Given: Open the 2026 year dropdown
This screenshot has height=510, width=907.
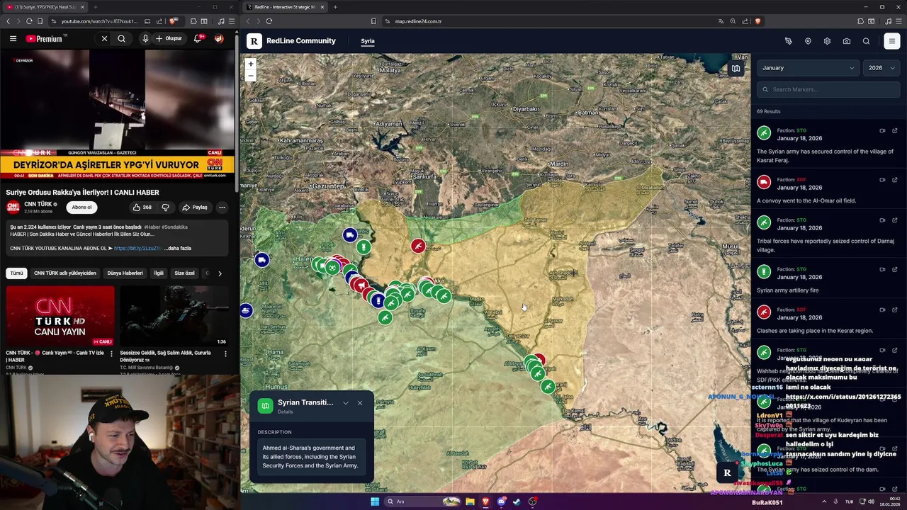Looking at the screenshot, I should [x=881, y=68].
